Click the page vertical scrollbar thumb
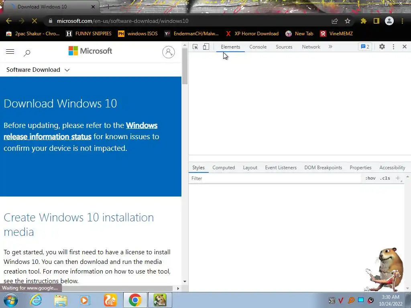The height and width of the screenshot is (308, 411). [x=185, y=66]
